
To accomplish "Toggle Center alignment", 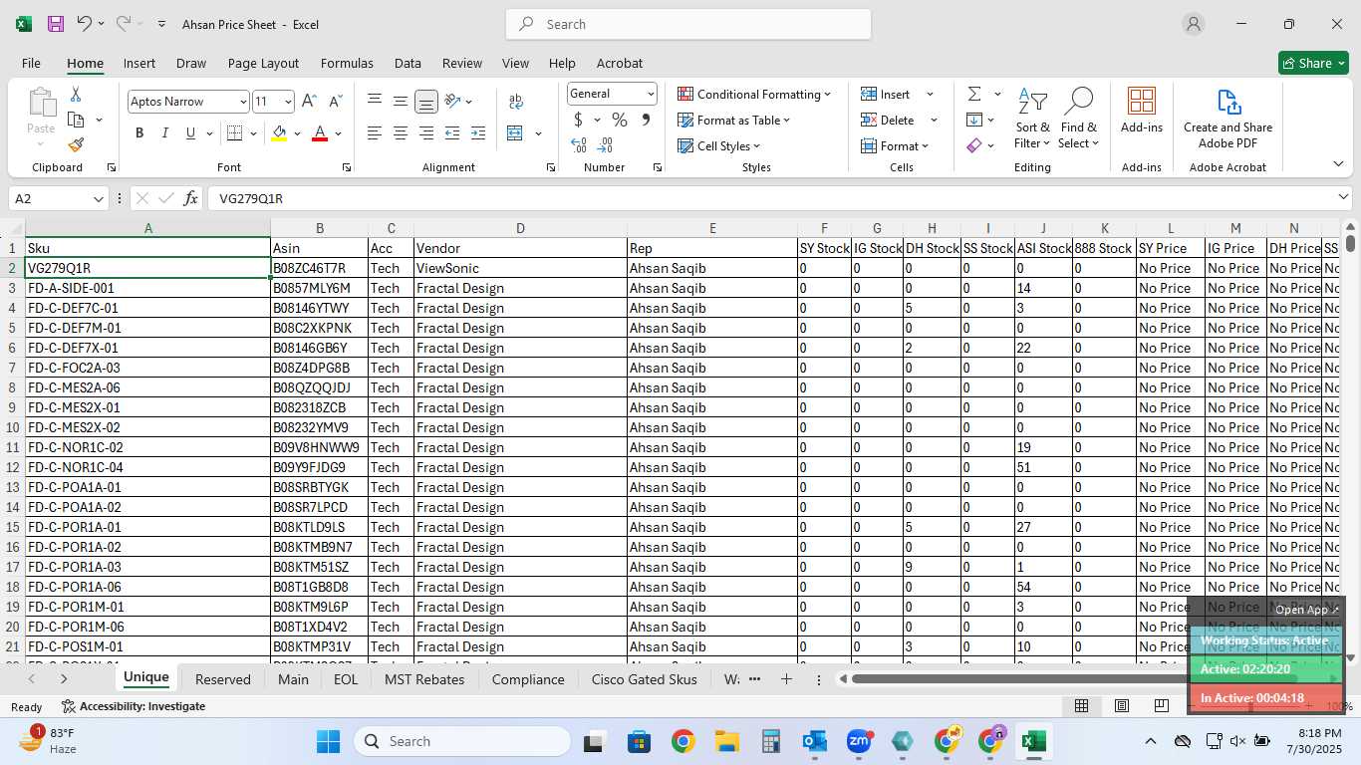I will click(x=401, y=133).
